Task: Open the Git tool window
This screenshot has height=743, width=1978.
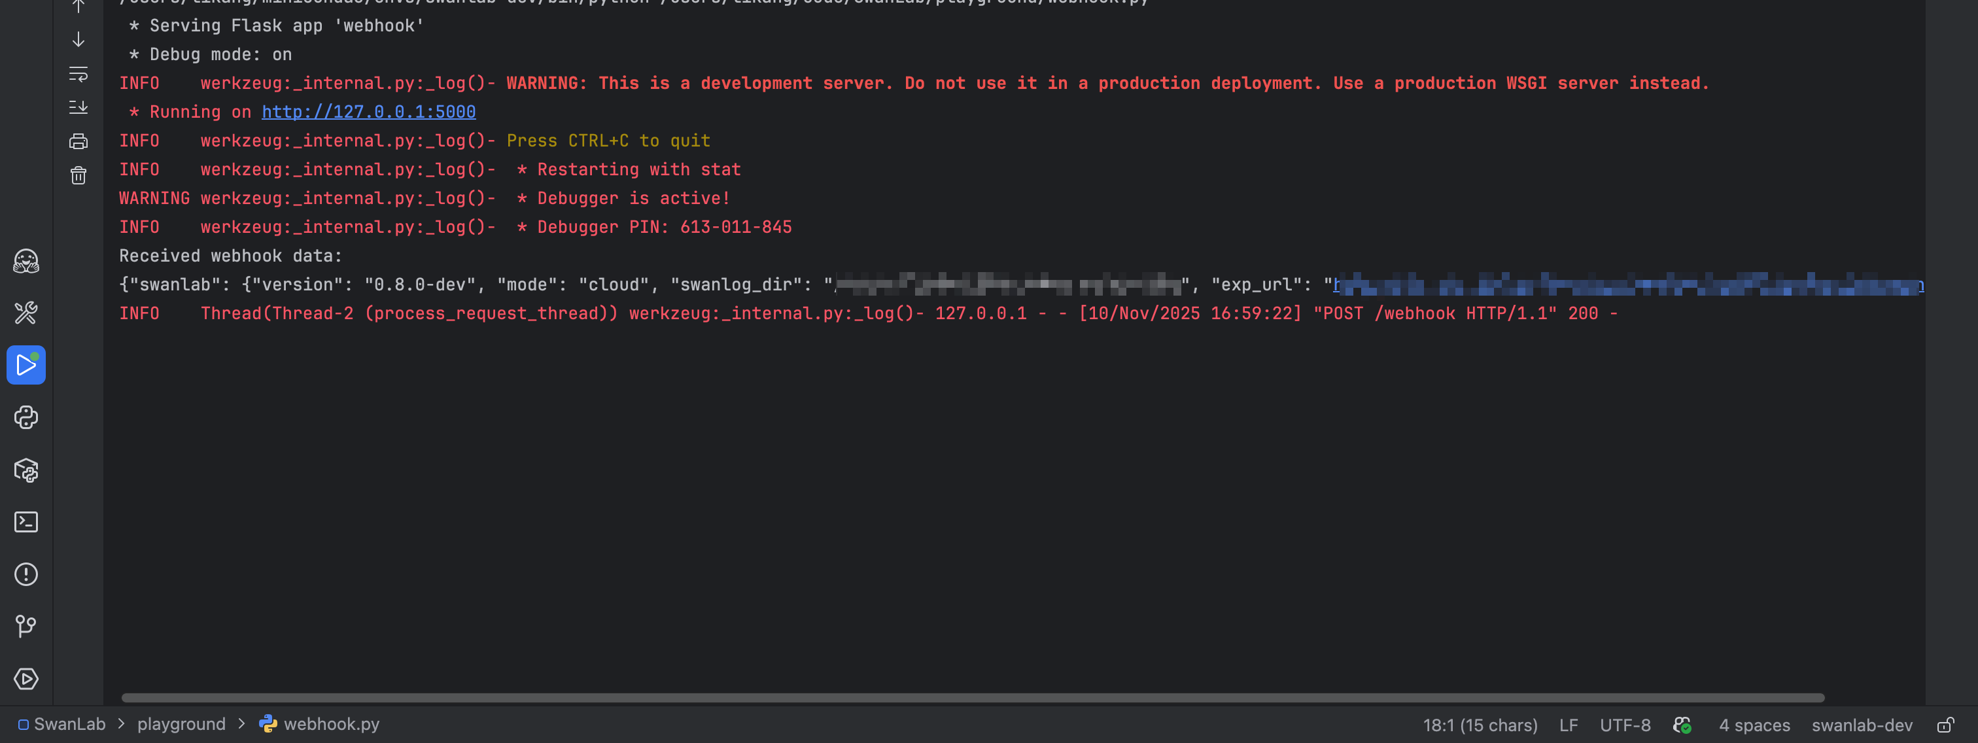Action: [26, 627]
